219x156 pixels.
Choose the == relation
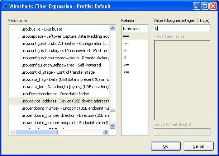click(125, 36)
